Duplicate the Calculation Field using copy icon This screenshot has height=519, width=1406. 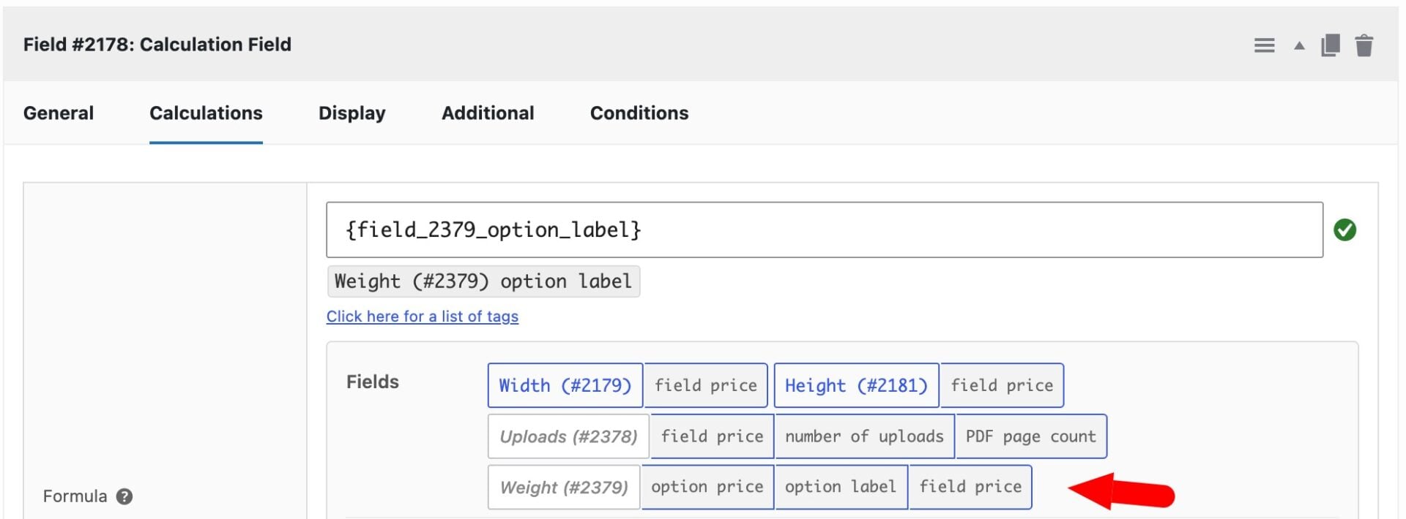pyautogui.click(x=1331, y=45)
